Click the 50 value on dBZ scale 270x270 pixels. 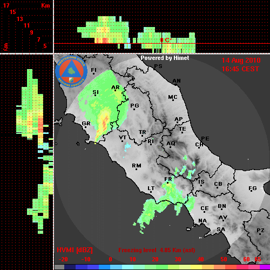pos(224,259)
